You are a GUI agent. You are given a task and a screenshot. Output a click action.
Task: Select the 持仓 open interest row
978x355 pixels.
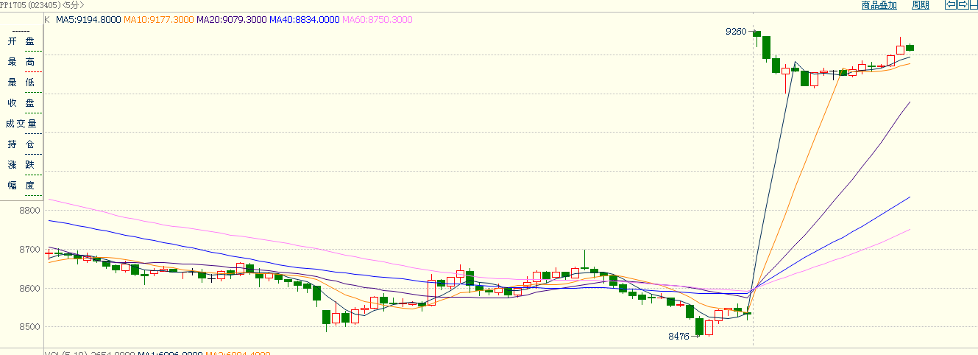(x=21, y=144)
